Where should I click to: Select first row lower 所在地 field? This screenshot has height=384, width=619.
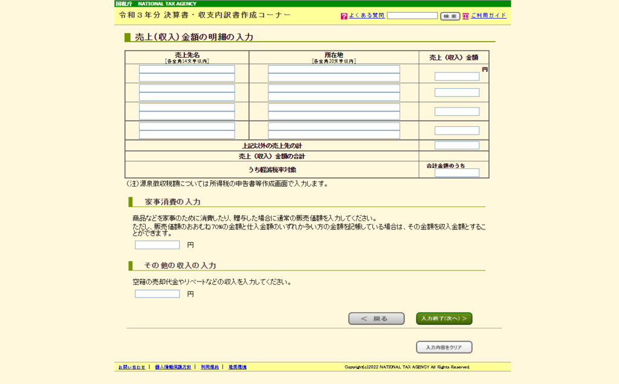[x=334, y=77]
